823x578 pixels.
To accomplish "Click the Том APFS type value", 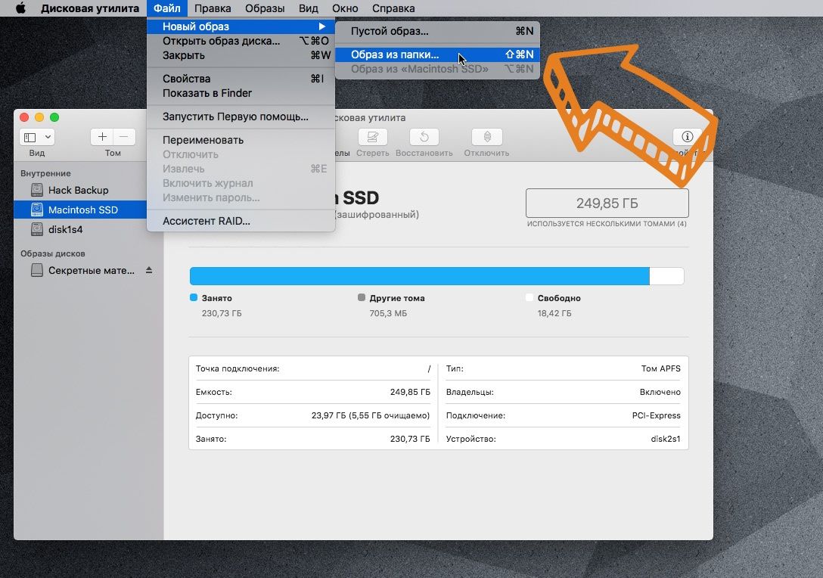I will 661,368.
